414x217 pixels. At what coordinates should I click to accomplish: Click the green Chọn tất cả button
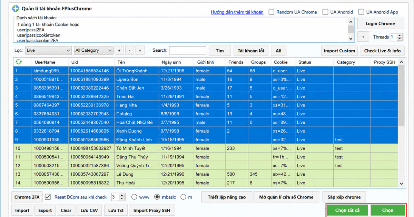[347, 210]
